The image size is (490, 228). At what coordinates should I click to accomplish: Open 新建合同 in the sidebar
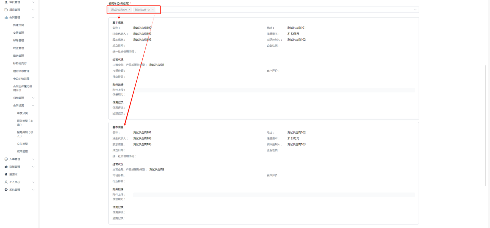click(18, 25)
